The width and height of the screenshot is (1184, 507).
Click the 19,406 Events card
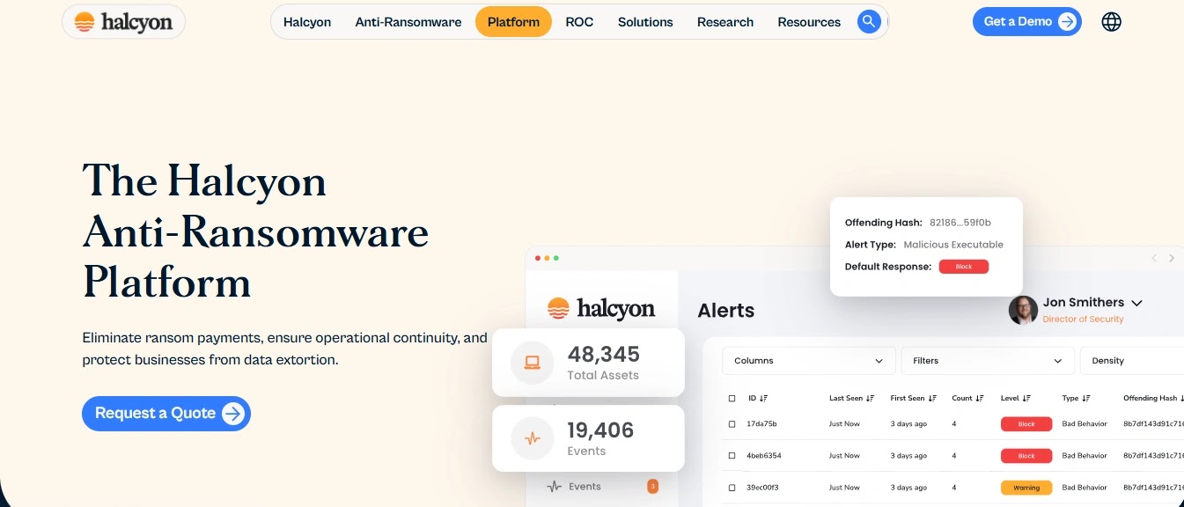pos(588,437)
